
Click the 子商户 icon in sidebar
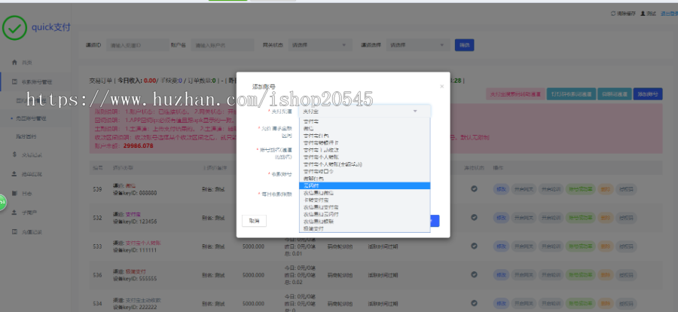pyautogui.click(x=14, y=213)
